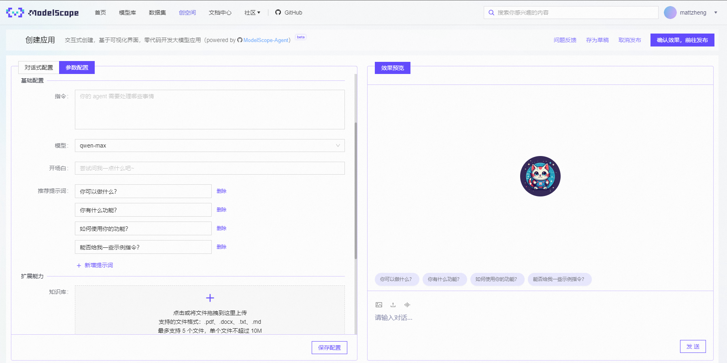Viewport: 727px width, 363px height.
Task: Delete the 能否给我一些示例指令? prompt
Action: [x=221, y=247]
